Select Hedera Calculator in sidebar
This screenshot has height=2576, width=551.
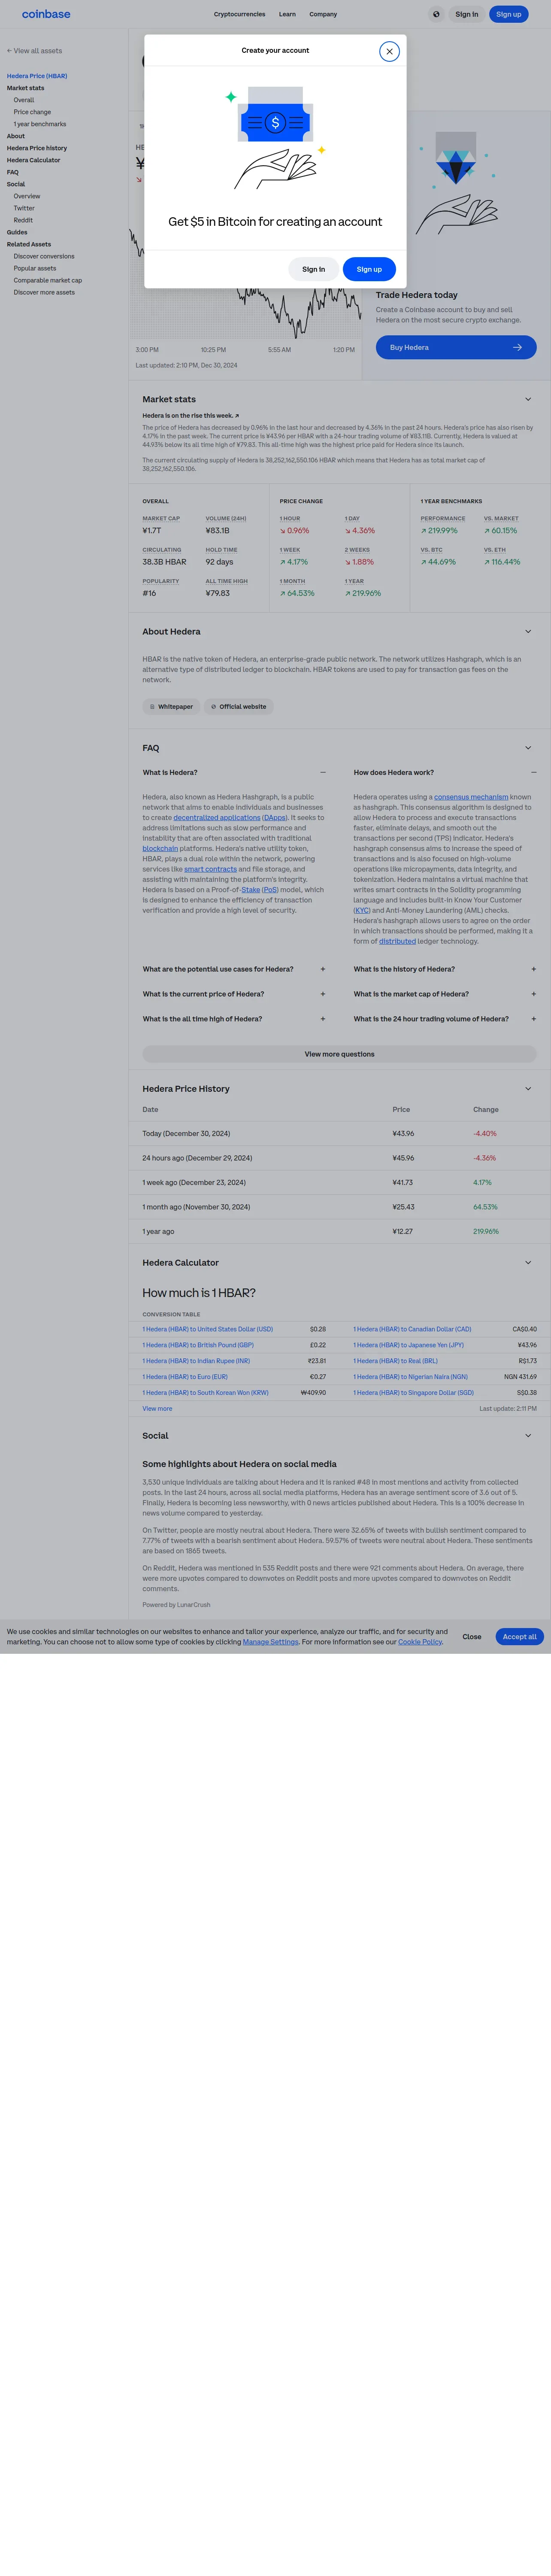33,160
